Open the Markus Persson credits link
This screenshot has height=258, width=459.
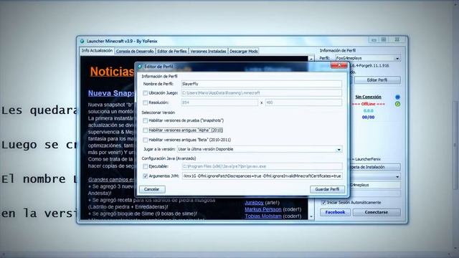coord(263,209)
